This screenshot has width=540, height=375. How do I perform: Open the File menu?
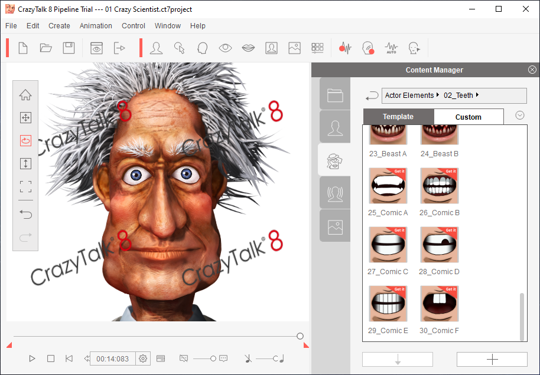click(x=11, y=26)
